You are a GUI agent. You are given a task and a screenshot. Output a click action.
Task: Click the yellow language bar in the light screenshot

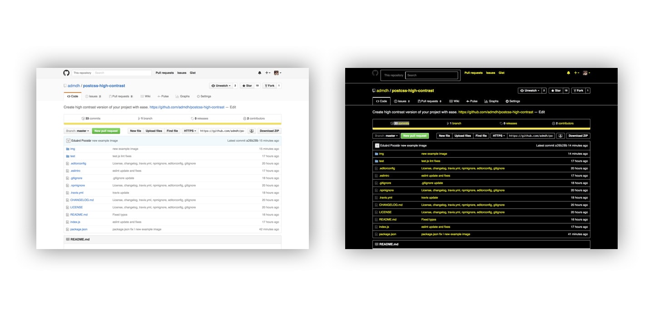[x=173, y=124]
